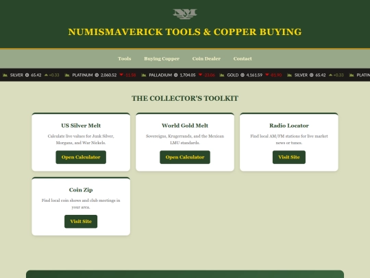Click the chart icon beside PLATINUM ticker
The height and width of the screenshot is (278, 370).
[67, 75]
